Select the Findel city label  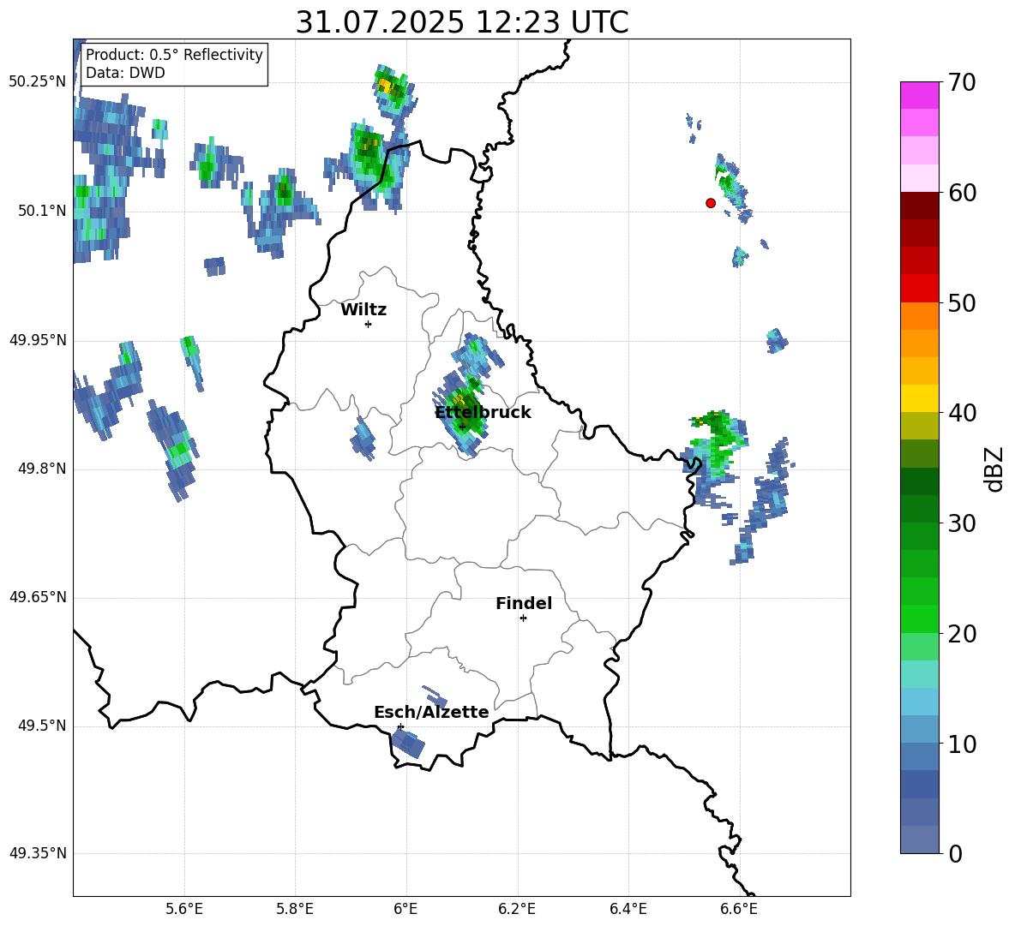point(524,603)
